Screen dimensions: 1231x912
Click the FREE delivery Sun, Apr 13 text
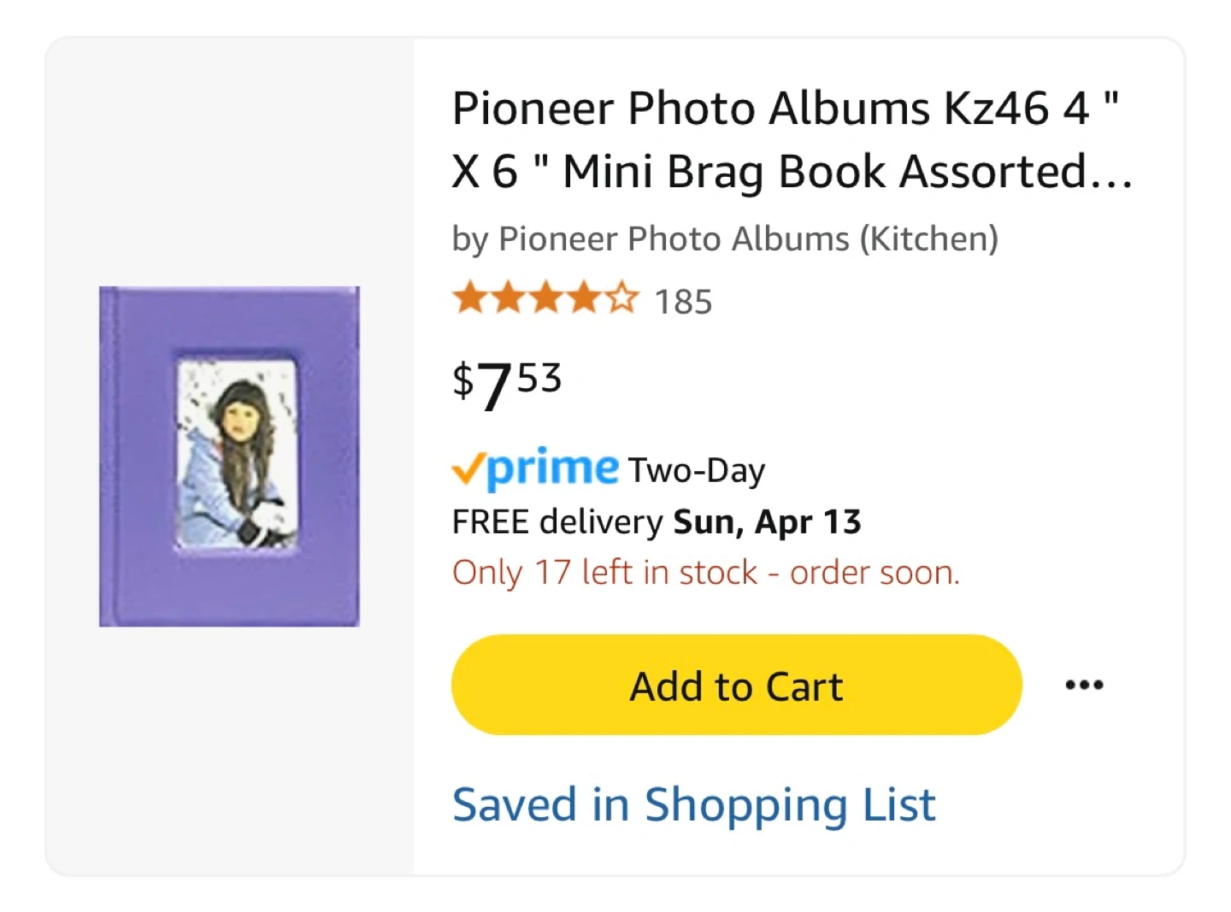coord(656,521)
